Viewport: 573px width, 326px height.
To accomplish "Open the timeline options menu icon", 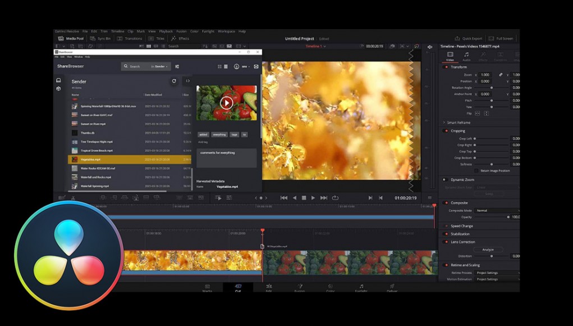I will click(430, 198).
